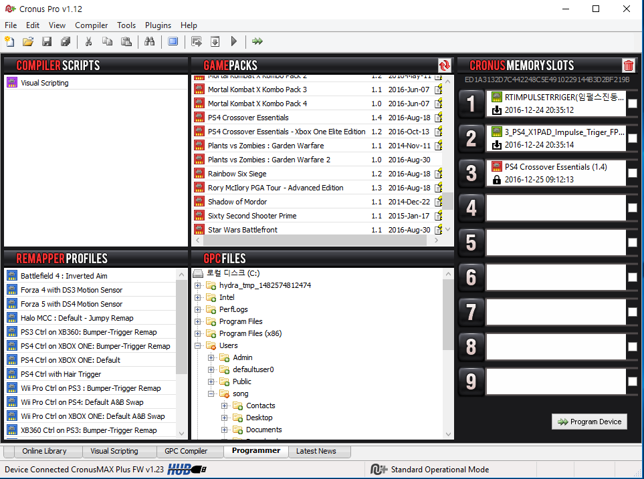Click the Open folder toolbar icon
Image resolution: width=644 pixels, height=479 pixels.
tap(28, 41)
